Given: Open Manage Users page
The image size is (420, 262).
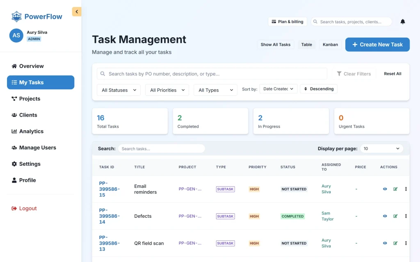Looking at the screenshot, I should [x=41, y=147].
